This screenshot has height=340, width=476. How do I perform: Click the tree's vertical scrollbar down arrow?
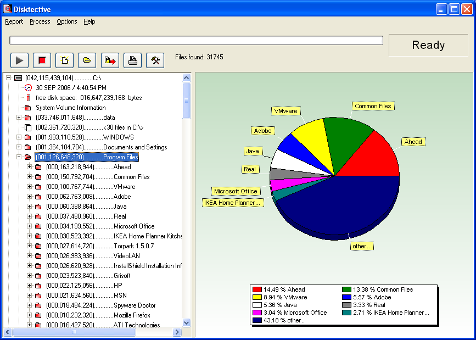coord(187,322)
